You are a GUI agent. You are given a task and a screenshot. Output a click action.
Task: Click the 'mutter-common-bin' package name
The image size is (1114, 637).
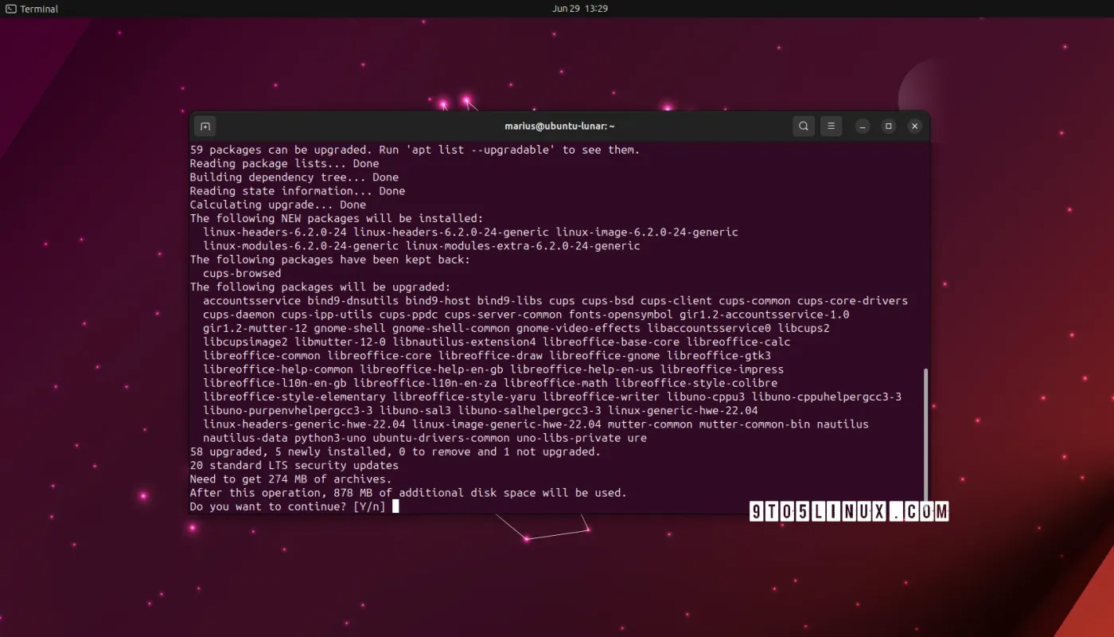[754, 424]
